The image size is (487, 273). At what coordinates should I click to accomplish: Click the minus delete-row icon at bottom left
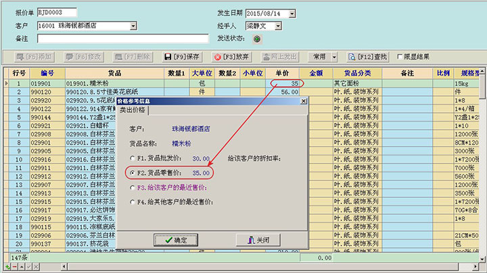13,268
